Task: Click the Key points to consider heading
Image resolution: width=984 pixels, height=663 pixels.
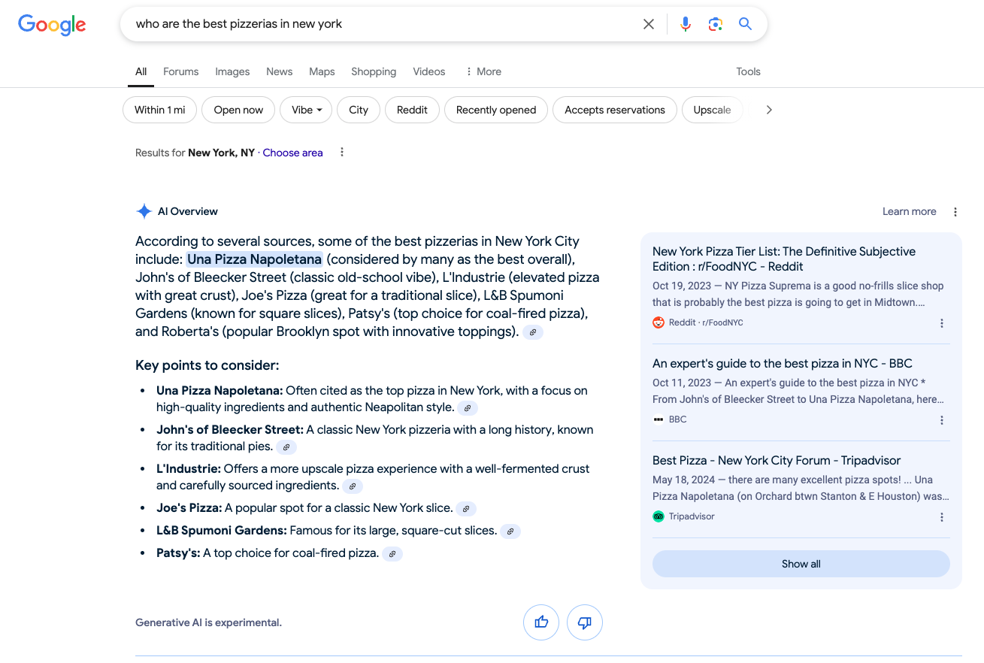Action: click(207, 365)
